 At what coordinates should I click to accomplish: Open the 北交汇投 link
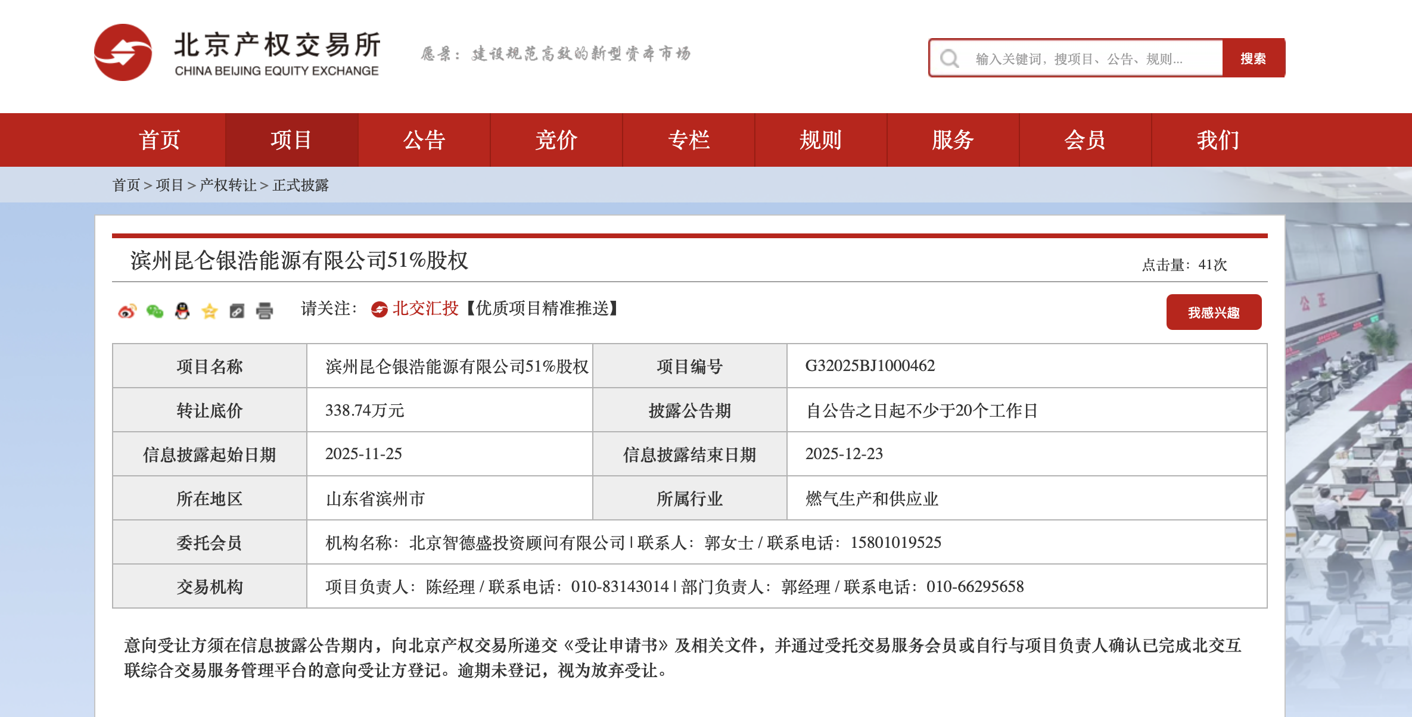click(425, 308)
